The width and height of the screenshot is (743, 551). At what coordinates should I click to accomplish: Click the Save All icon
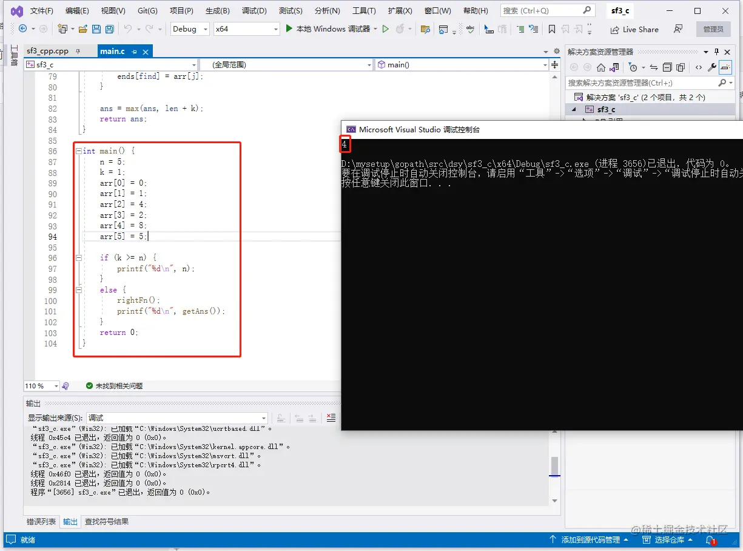109,29
